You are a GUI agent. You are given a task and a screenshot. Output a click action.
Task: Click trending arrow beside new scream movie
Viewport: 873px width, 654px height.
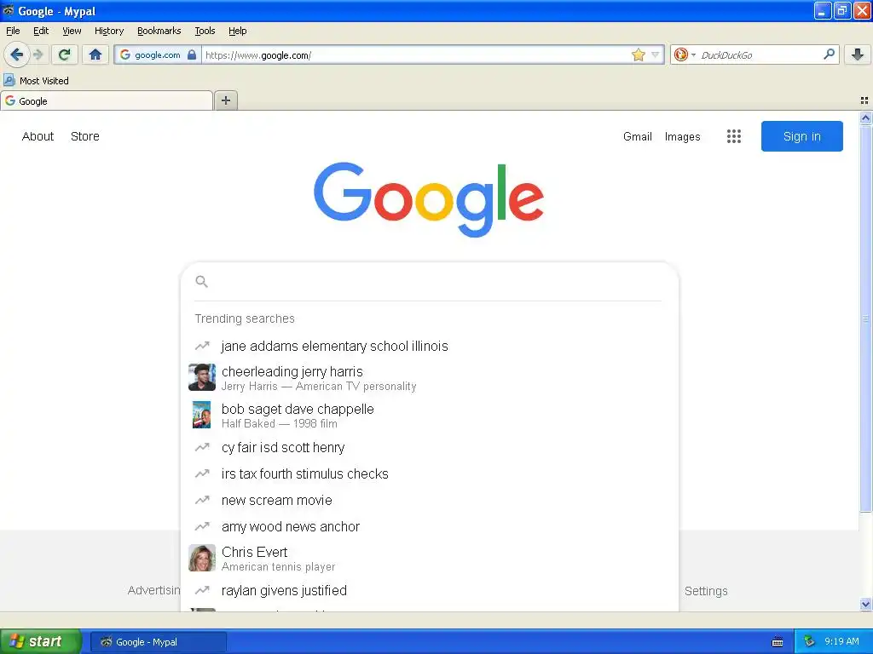click(x=202, y=500)
